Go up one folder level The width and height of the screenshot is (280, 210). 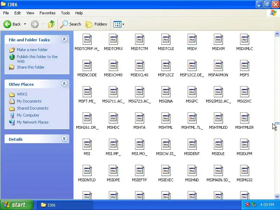tap(51, 24)
